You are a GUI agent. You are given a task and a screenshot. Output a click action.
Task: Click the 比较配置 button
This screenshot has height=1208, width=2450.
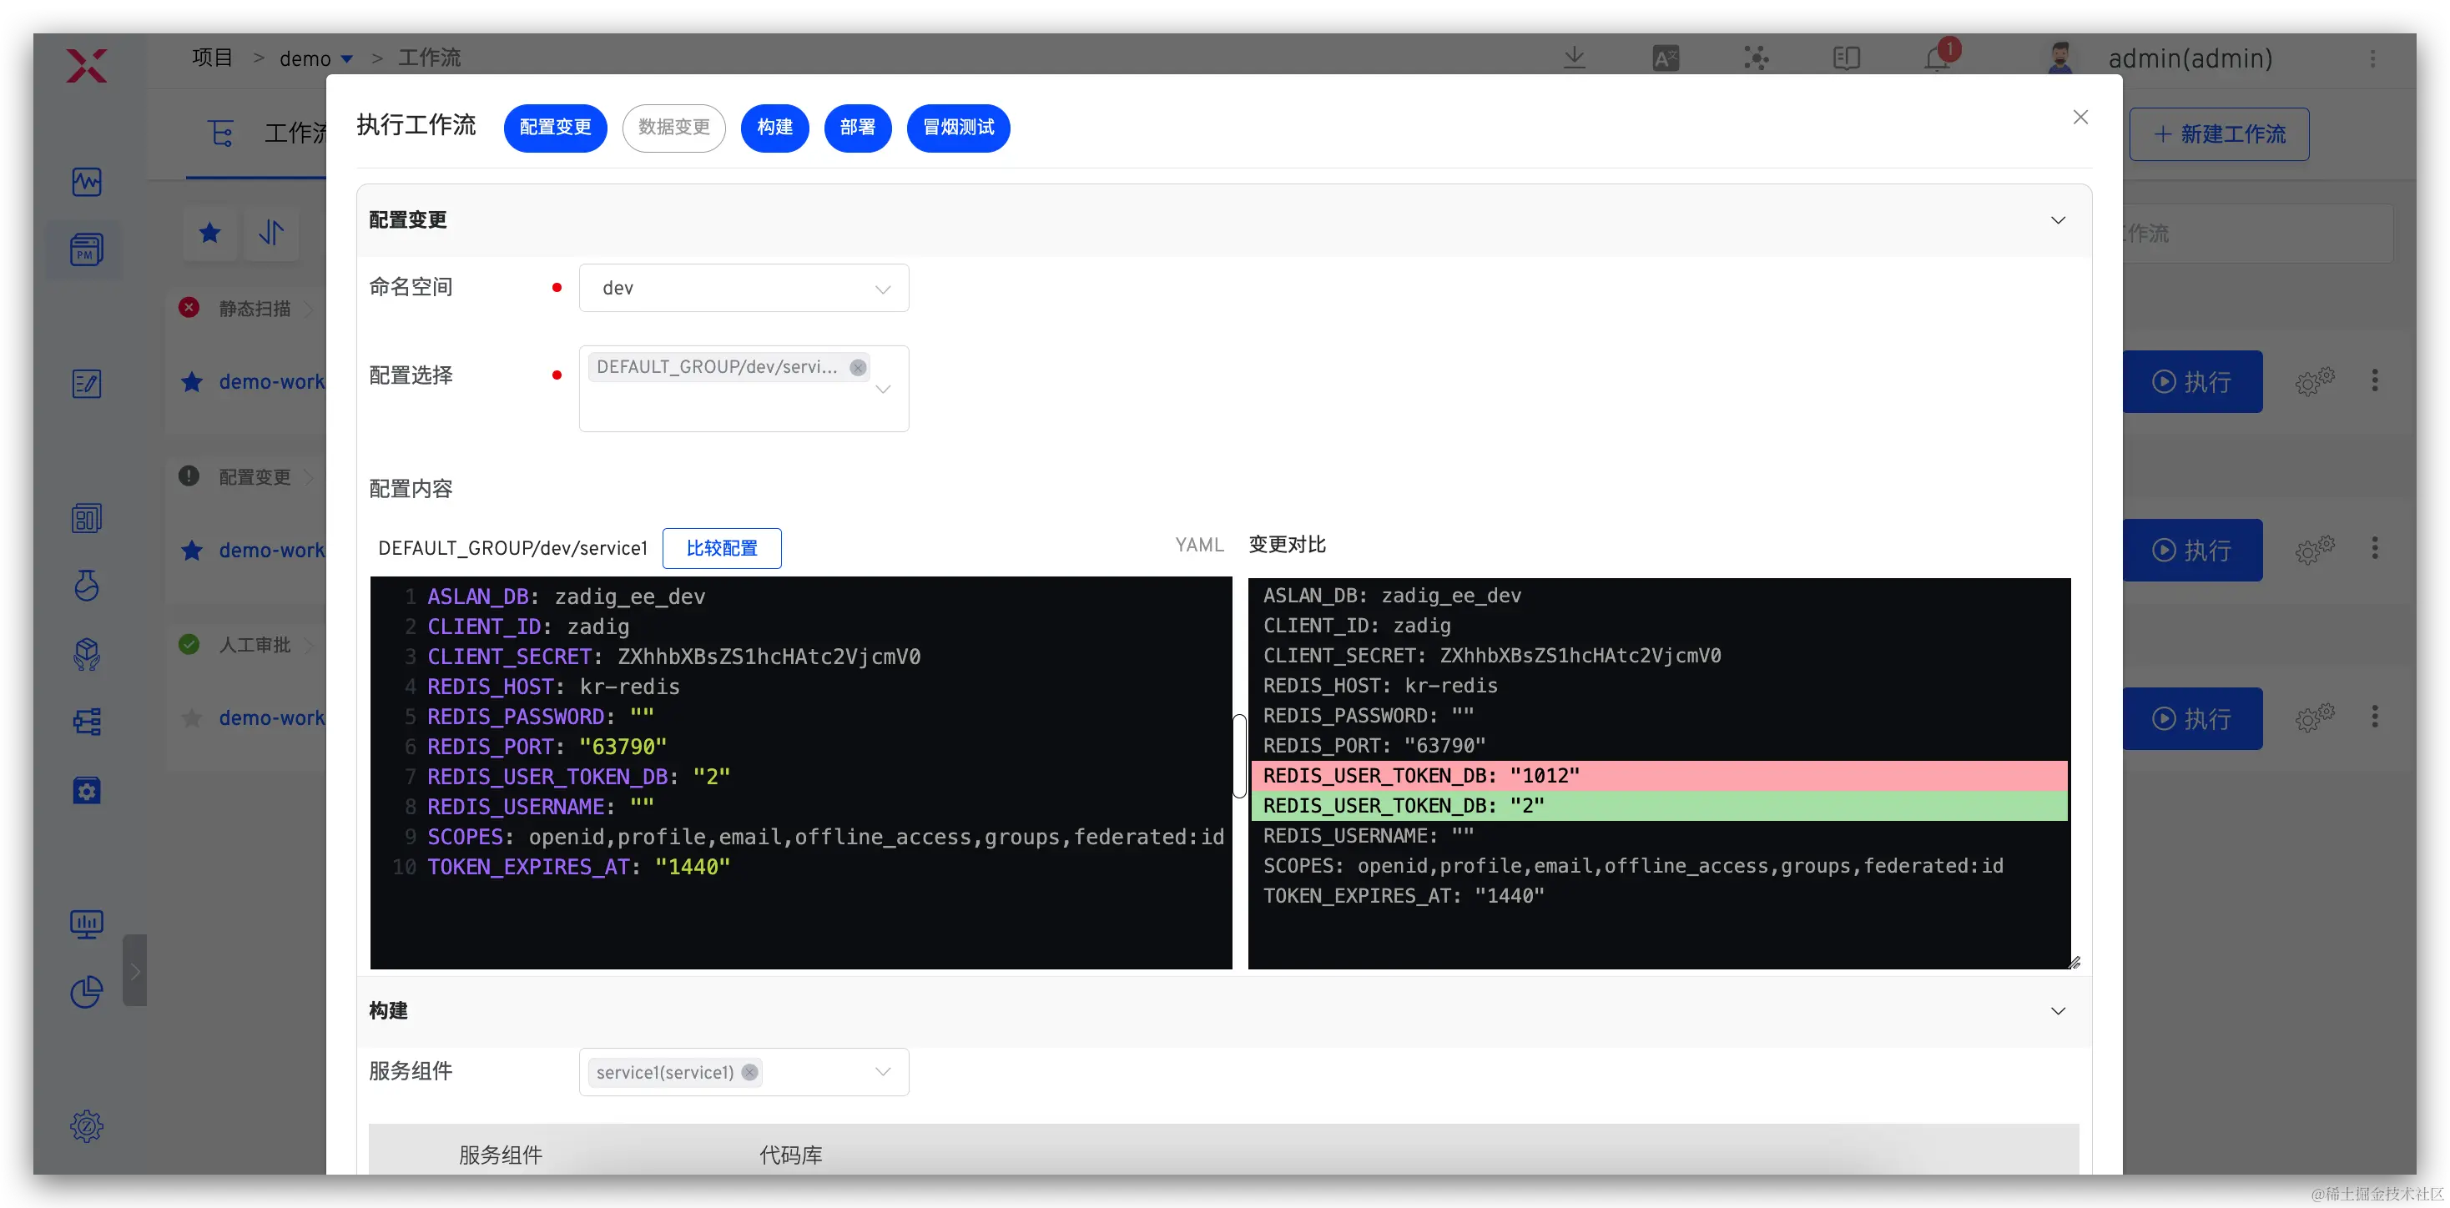point(721,549)
